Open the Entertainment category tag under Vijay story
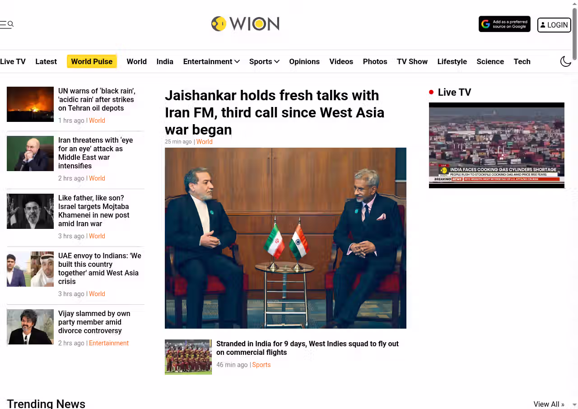Image resolution: width=578 pixels, height=409 pixels. tap(109, 343)
